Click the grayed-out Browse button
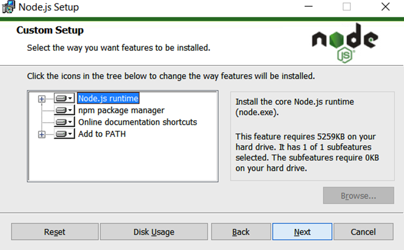The image size is (404, 250). coord(358,196)
